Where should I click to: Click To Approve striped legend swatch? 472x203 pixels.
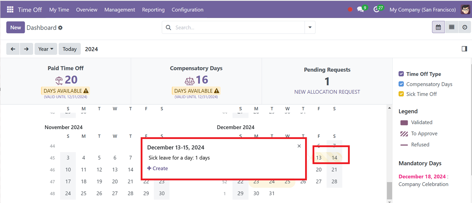point(404,134)
